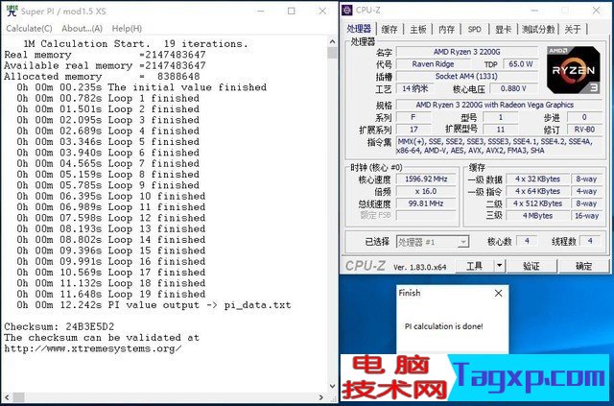Select the 处理器 tab in CPU-Z

click(x=359, y=28)
